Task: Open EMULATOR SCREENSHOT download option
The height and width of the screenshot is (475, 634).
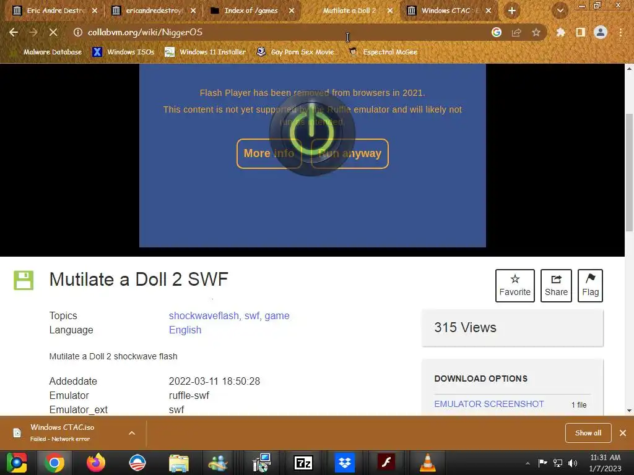Action: (489, 404)
